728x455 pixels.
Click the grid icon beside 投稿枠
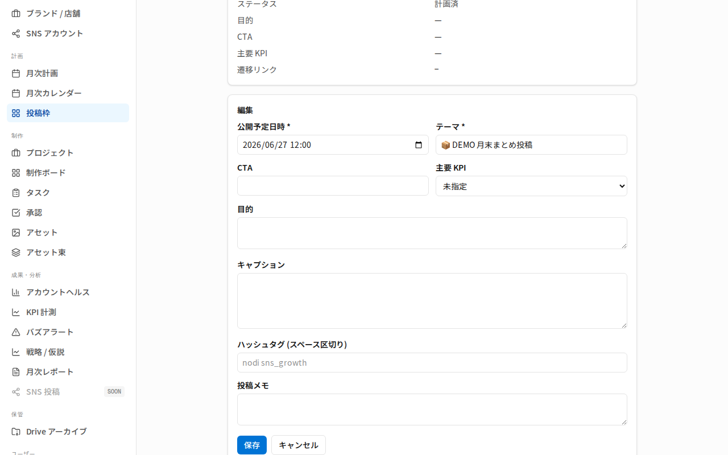point(16,113)
